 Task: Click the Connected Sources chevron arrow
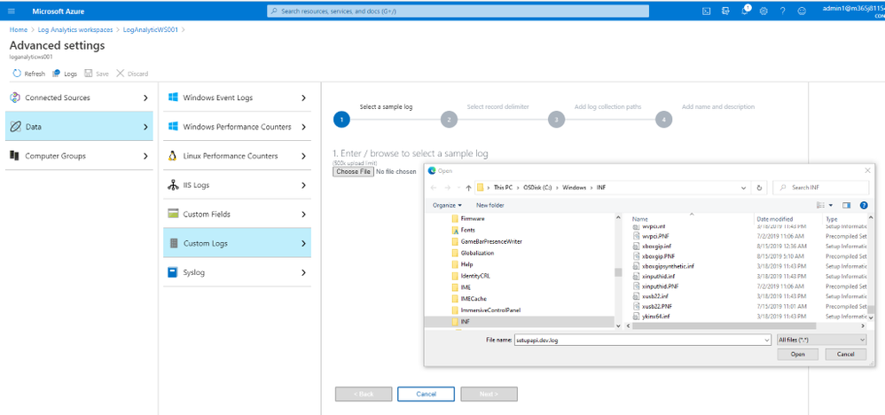(x=145, y=98)
